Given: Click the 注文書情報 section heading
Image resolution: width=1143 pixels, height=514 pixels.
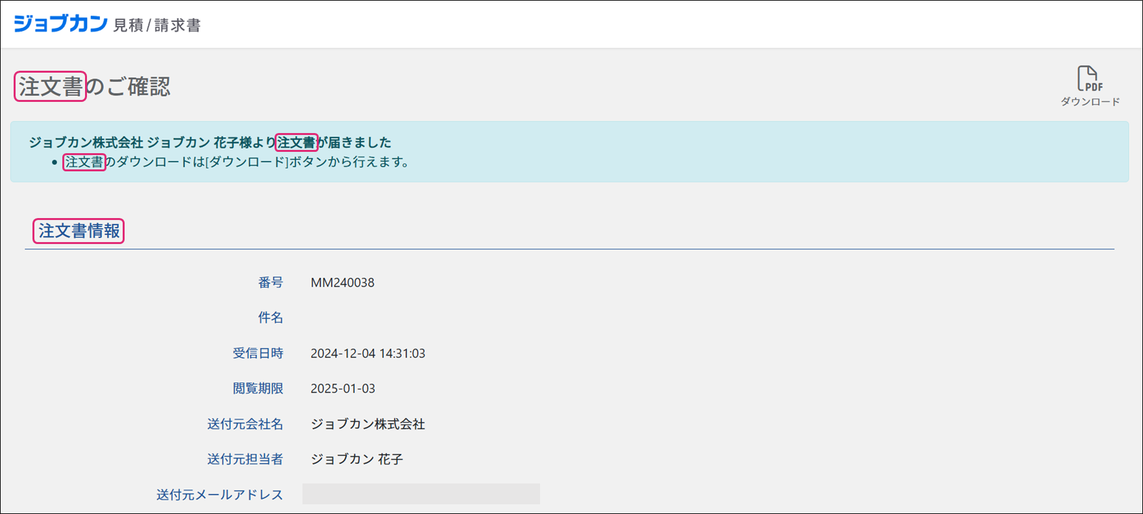Looking at the screenshot, I should (x=79, y=231).
